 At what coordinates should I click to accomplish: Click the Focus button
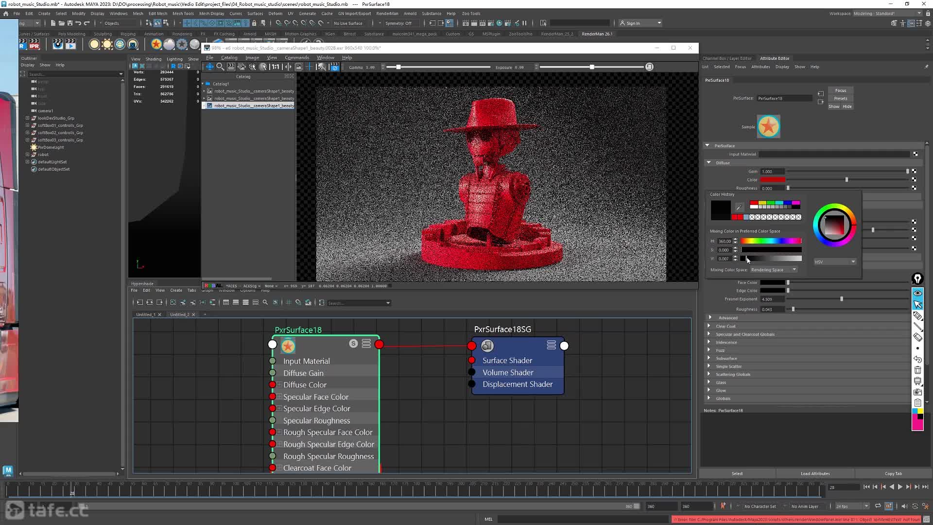(x=841, y=90)
